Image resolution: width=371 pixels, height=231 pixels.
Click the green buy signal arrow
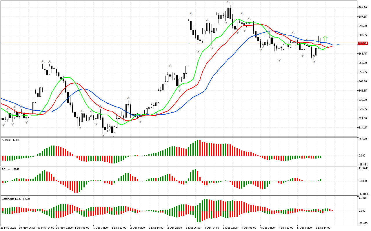pos(325,38)
